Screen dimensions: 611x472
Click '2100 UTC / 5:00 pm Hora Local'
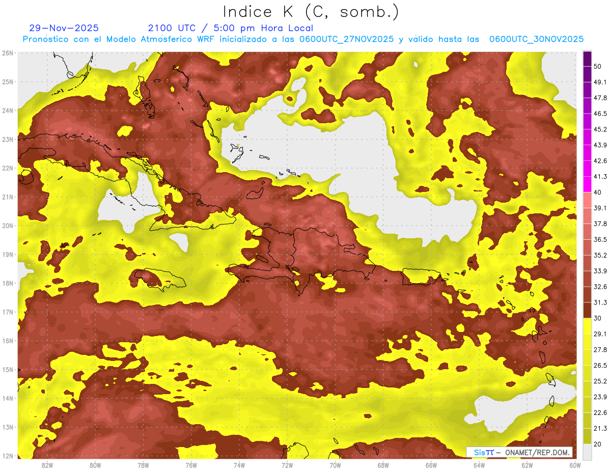(x=231, y=28)
